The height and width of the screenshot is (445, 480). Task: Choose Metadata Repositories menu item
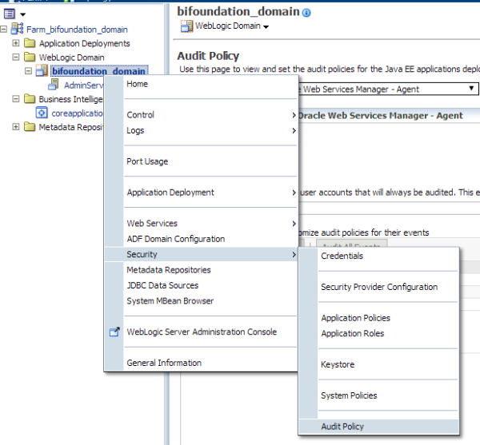(x=201, y=270)
